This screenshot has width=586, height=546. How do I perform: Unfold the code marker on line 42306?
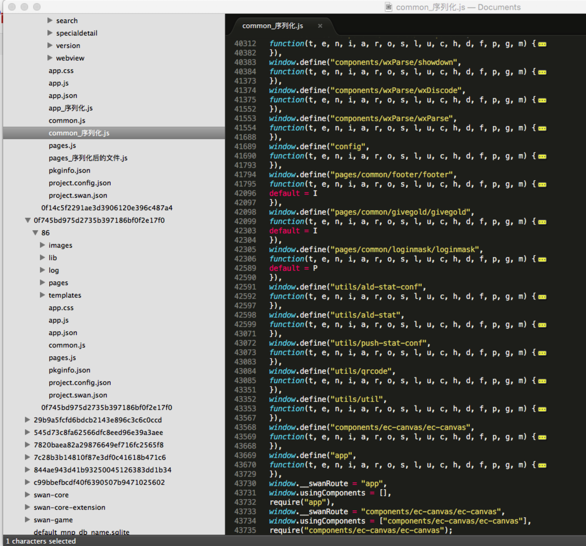tap(542, 259)
